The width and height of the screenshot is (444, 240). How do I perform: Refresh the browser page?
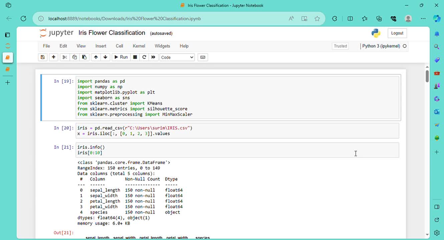point(23,19)
